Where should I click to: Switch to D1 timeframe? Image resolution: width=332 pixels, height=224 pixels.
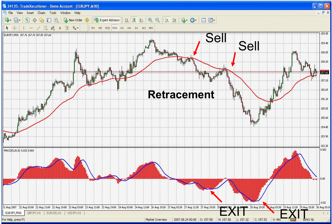click(x=136, y=28)
